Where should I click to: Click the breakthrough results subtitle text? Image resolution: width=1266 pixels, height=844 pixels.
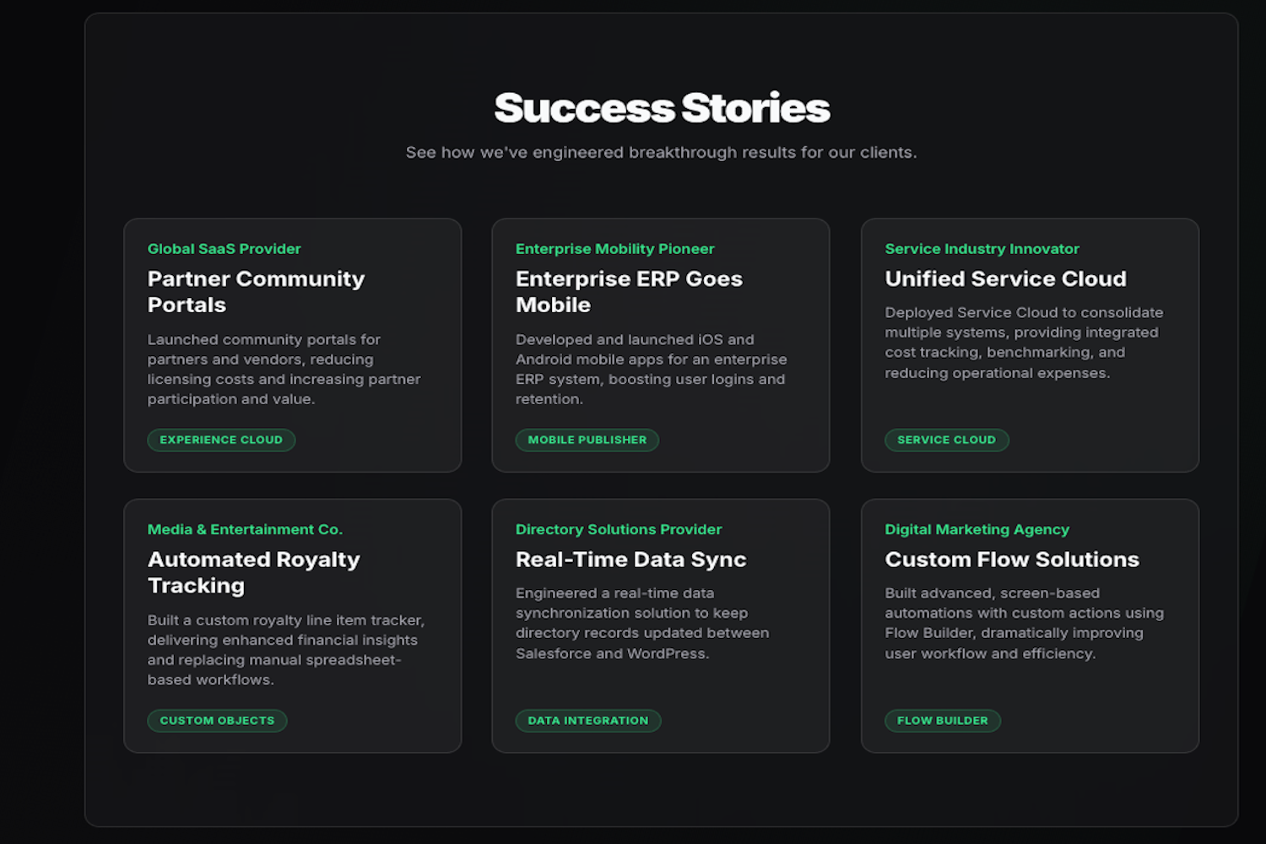point(661,153)
